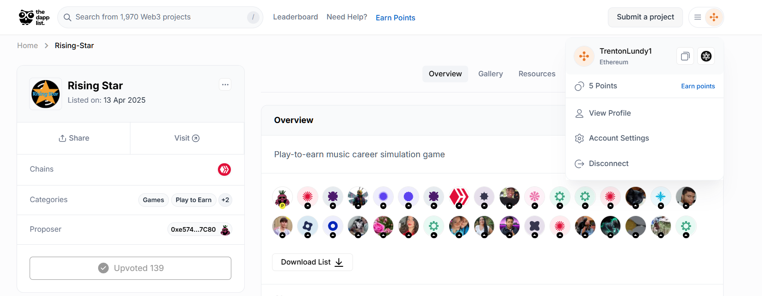The height and width of the screenshot is (296, 762).
Task: Open the pink roses photo upvoter avatar
Action: point(383,227)
